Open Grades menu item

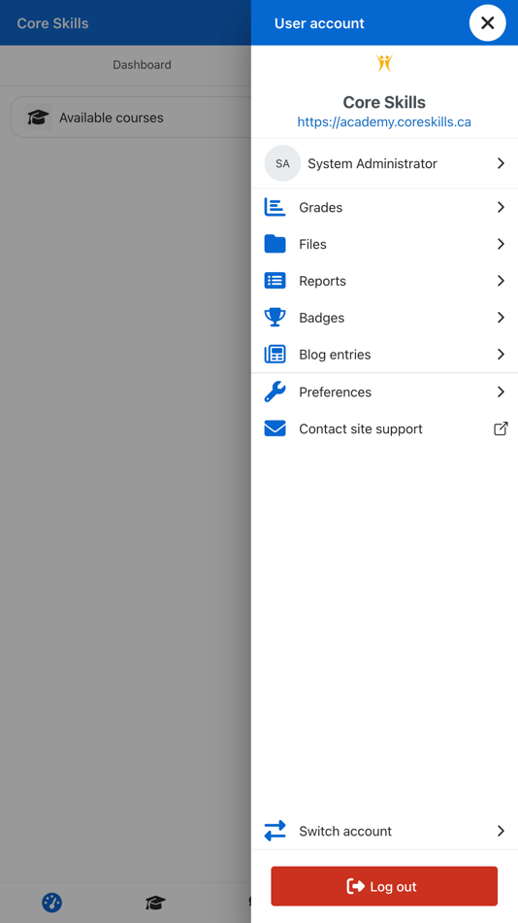pos(384,207)
